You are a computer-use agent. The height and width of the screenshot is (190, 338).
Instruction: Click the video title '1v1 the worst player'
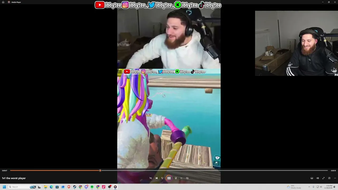[x=14, y=178]
